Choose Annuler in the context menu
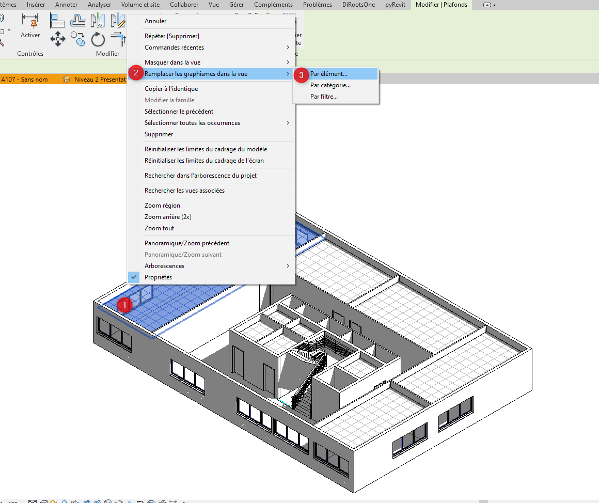 [211, 21]
